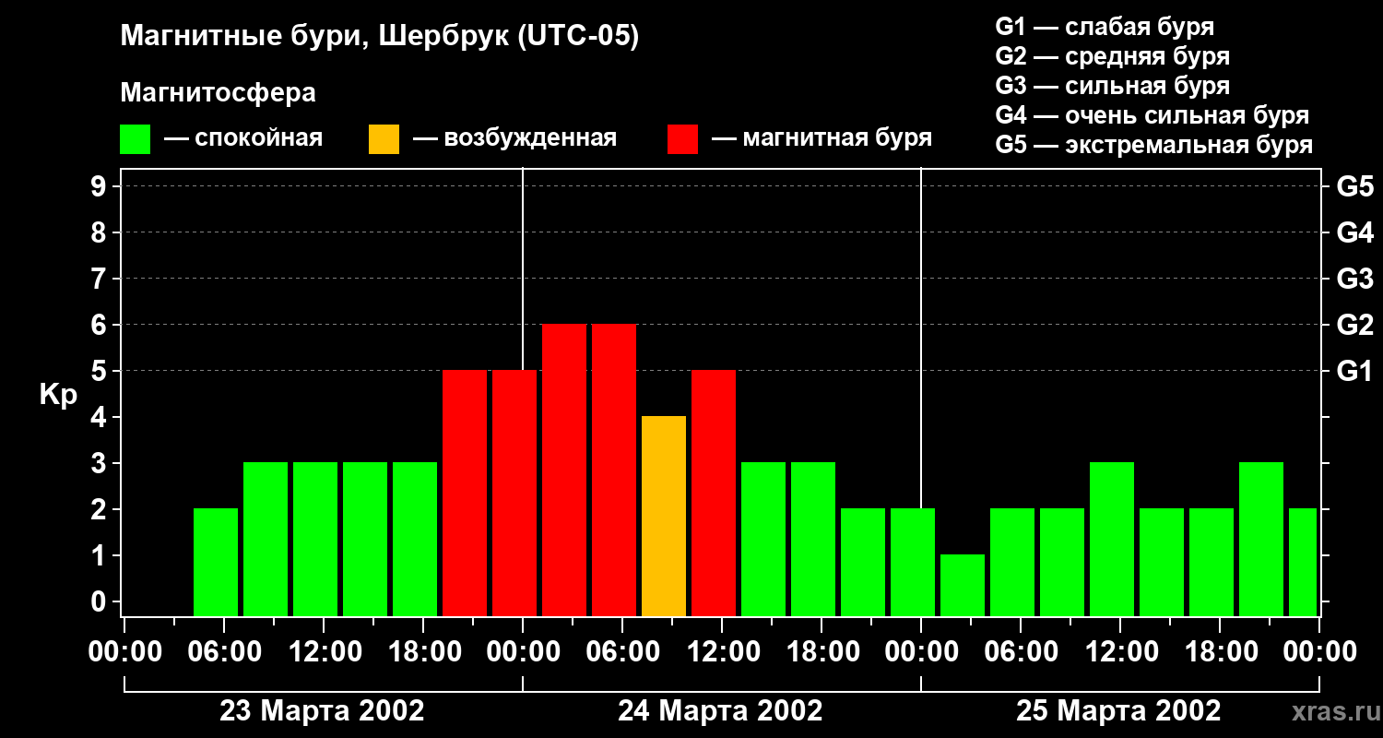Click the '24 Марта 2002' date label
The width and height of the screenshot is (1383, 738).
[x=720, y=711]
